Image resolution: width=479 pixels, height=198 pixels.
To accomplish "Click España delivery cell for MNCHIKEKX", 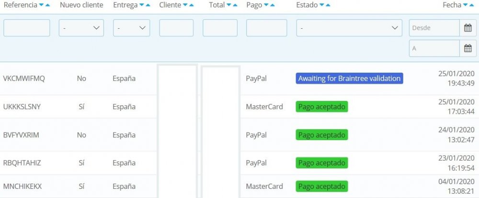I will pyautogui.click(x=124, y=187).
